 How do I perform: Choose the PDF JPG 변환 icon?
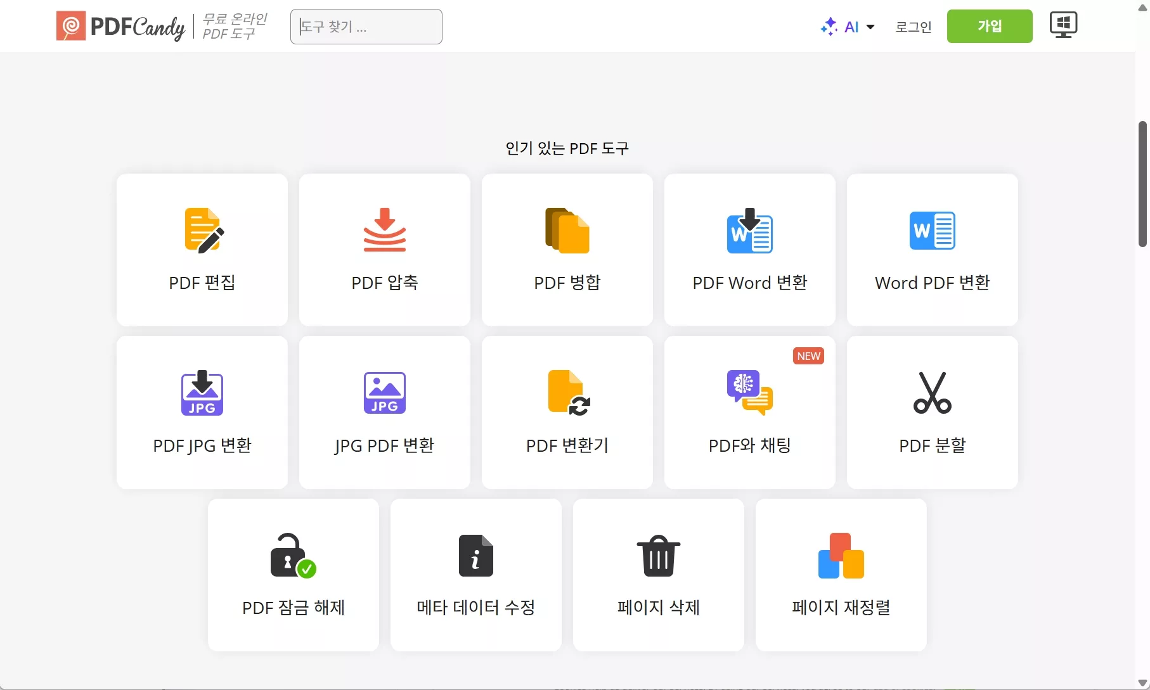[x=202, y=393]
